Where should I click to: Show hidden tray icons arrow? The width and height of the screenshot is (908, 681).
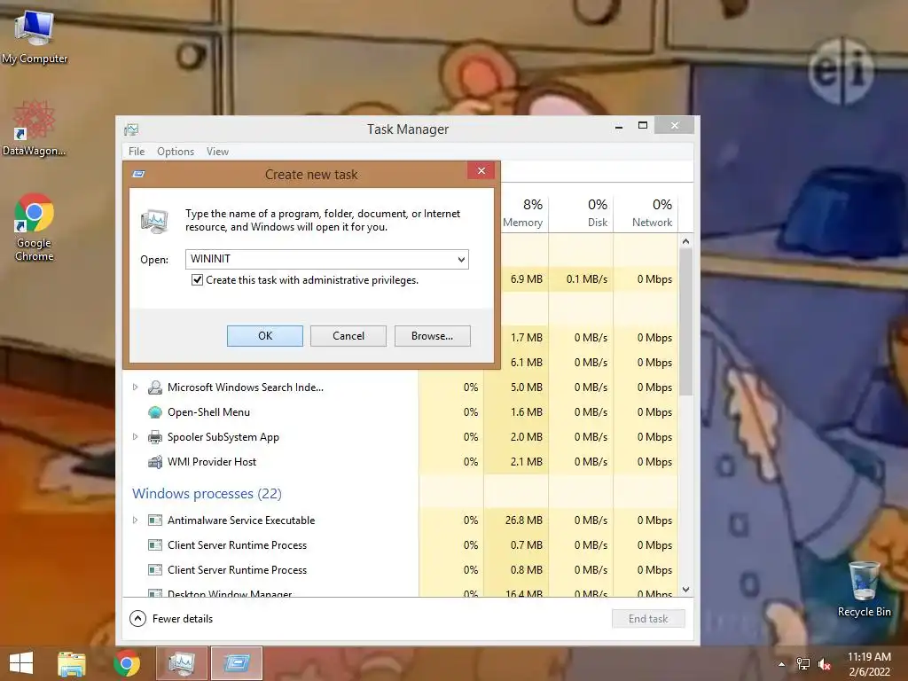782,664
